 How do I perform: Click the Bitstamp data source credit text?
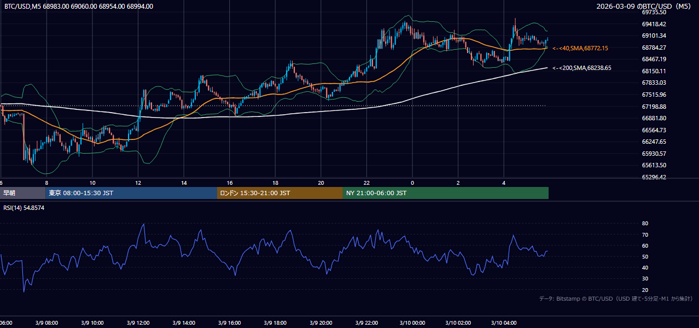click(x=616, y=299)
